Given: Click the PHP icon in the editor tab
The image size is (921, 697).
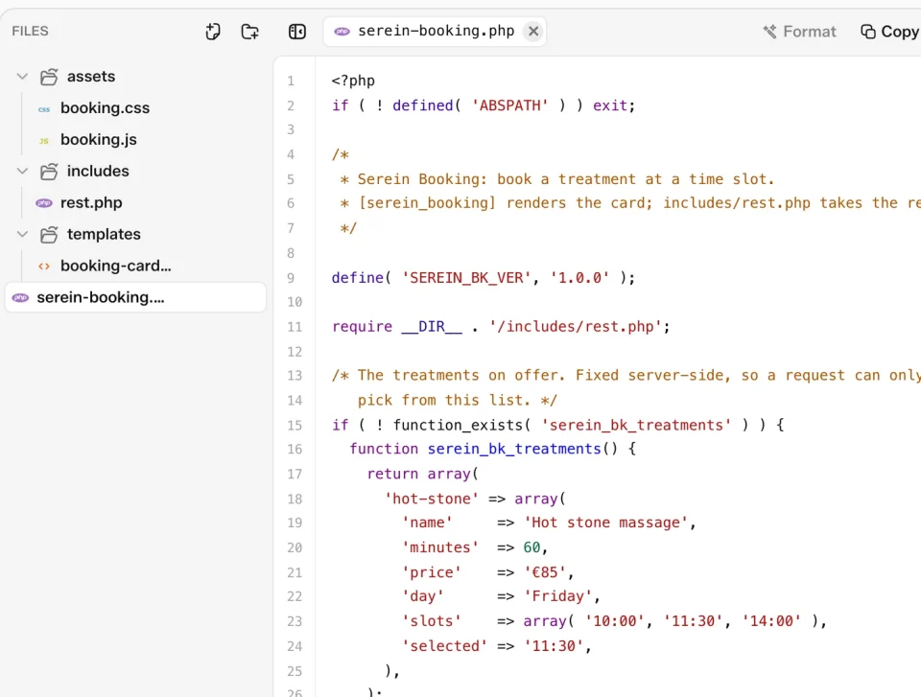Looking at the screenshot, I should tap(342, 31).
